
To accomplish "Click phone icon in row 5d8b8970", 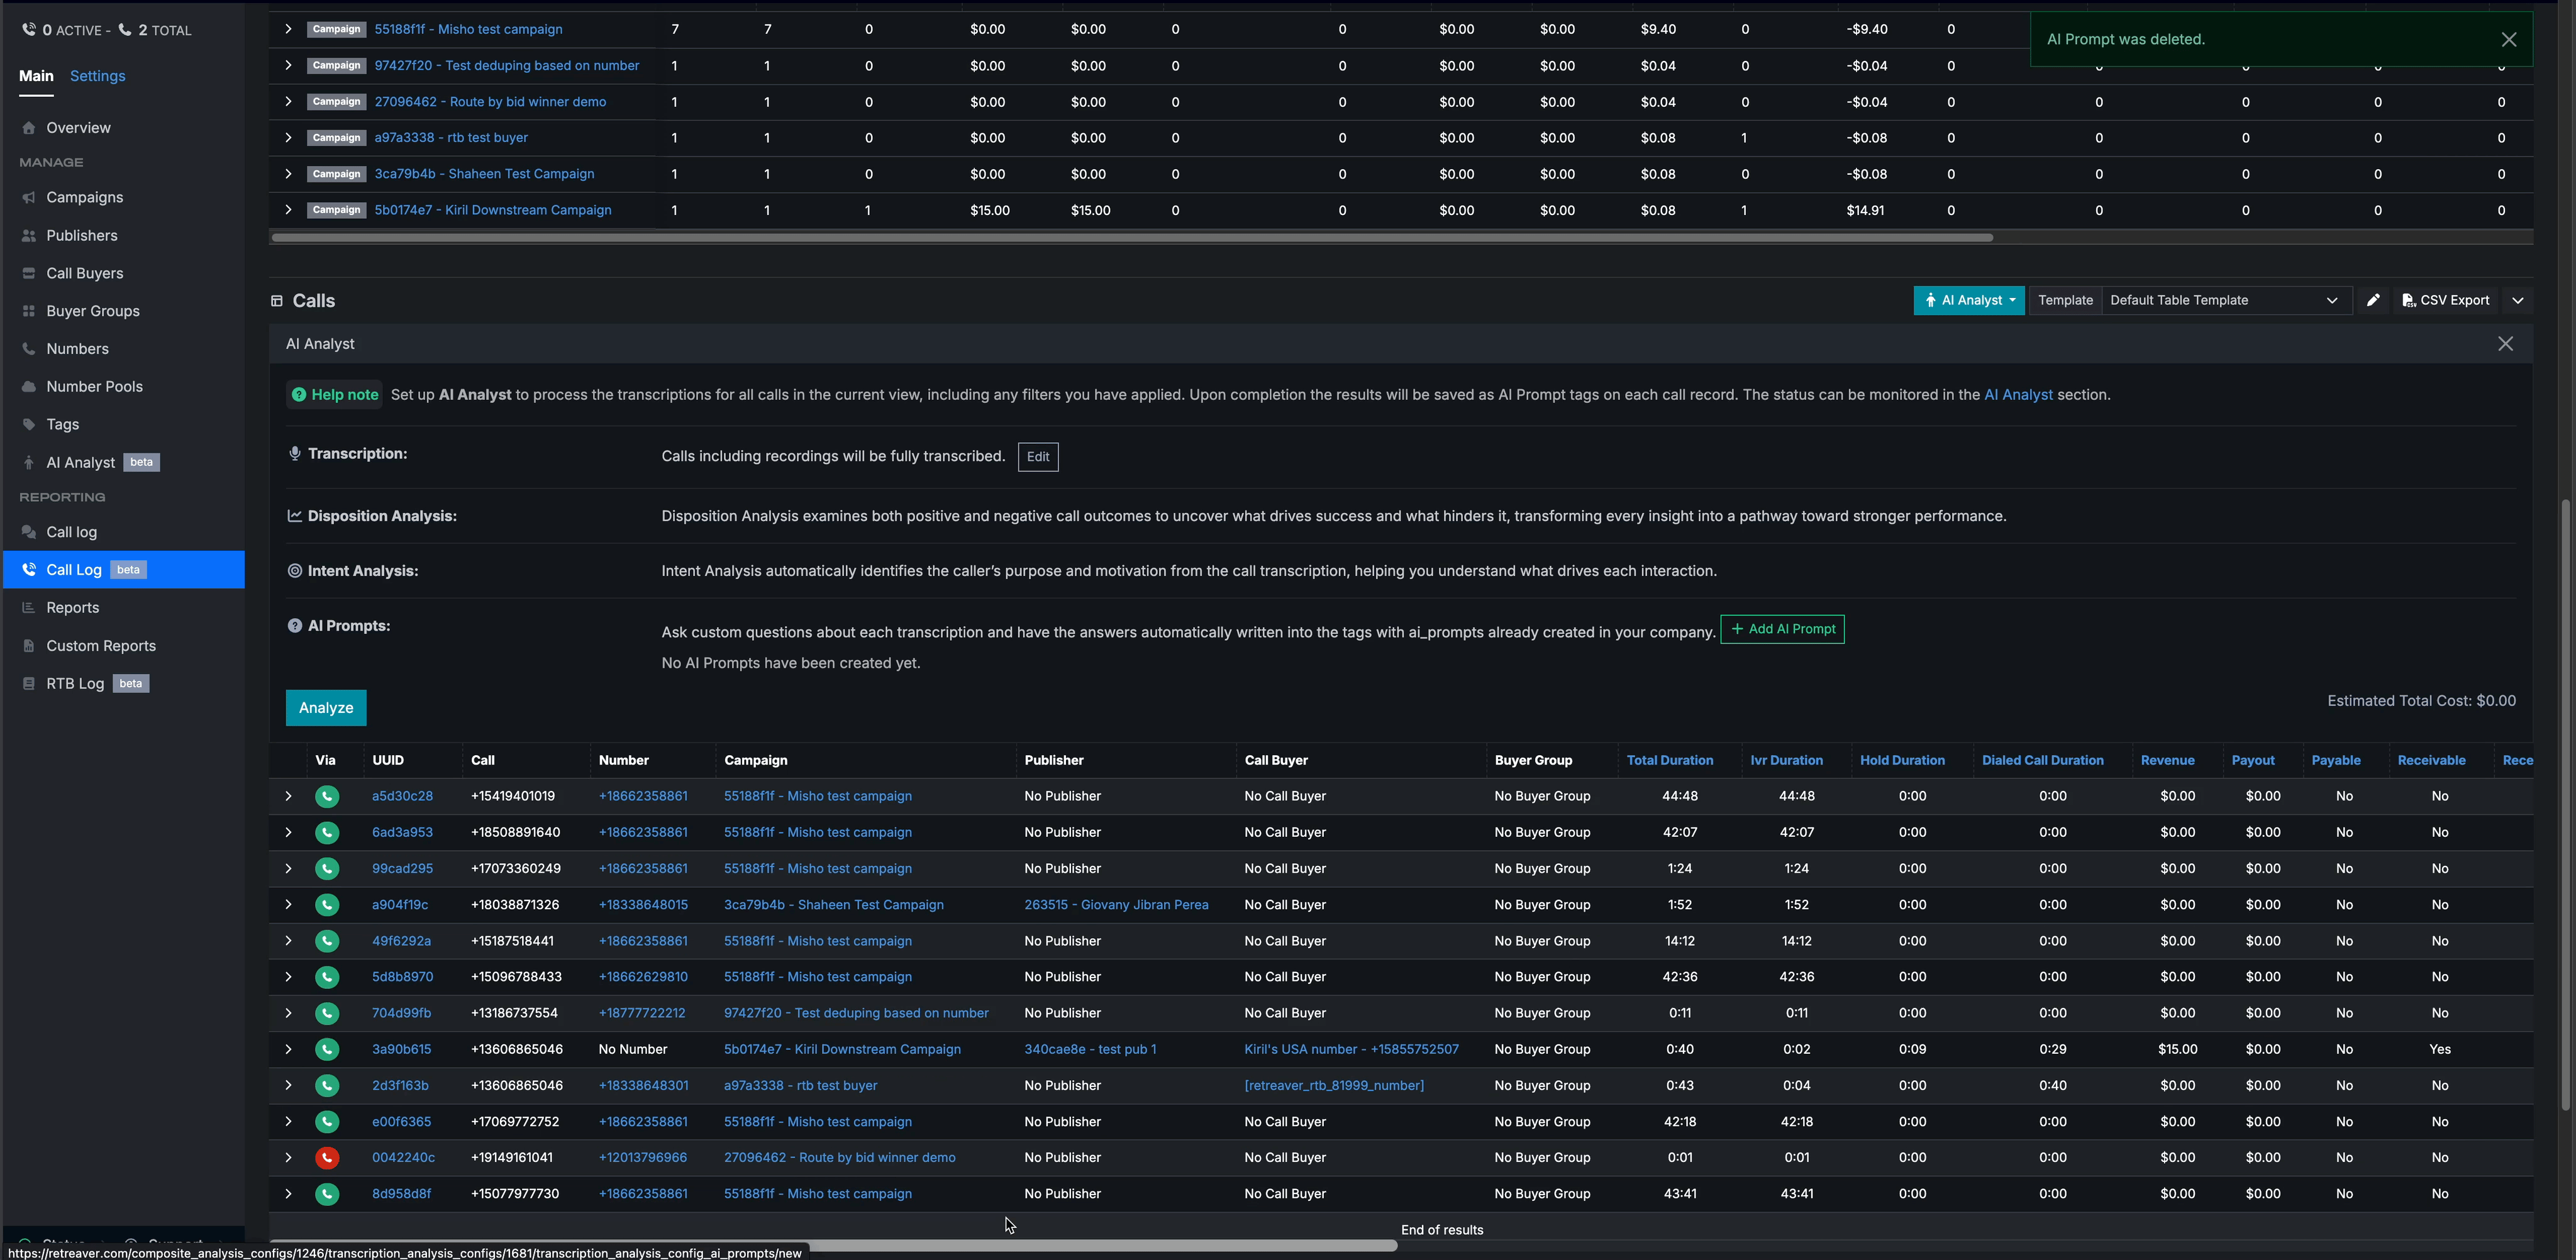I will (x=327, y=977).
